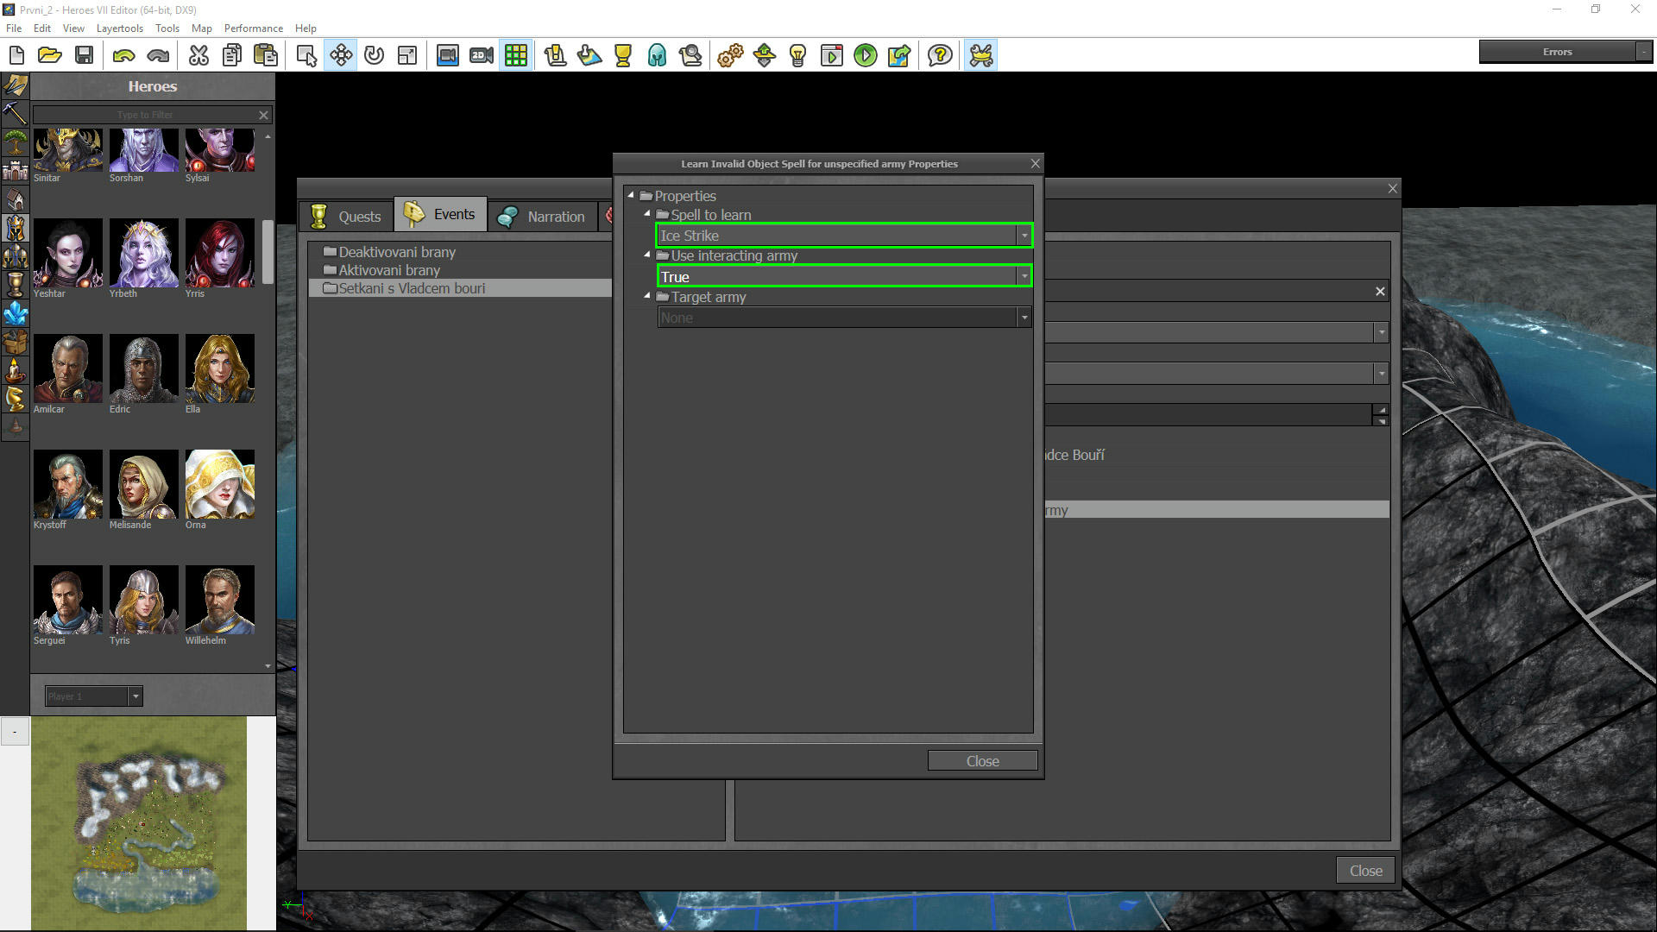1657x932 pixels.
Task: Click Close in the Events window
Action: tap(1365, 871)
